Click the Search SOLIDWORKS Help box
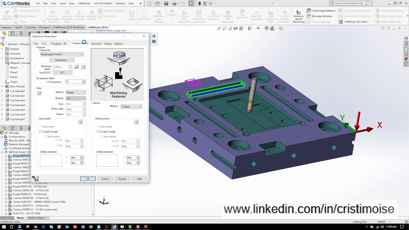The image size is (409, 230). tap(351, 3)
